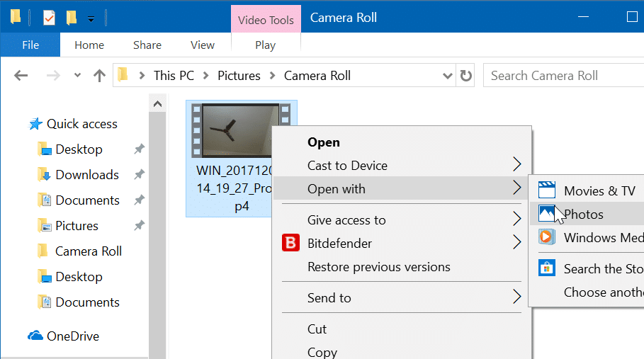Open the Play tab under Video Tools
Image resolution: width=644 pixels, height=359 pixels.
tap(265, 45)
